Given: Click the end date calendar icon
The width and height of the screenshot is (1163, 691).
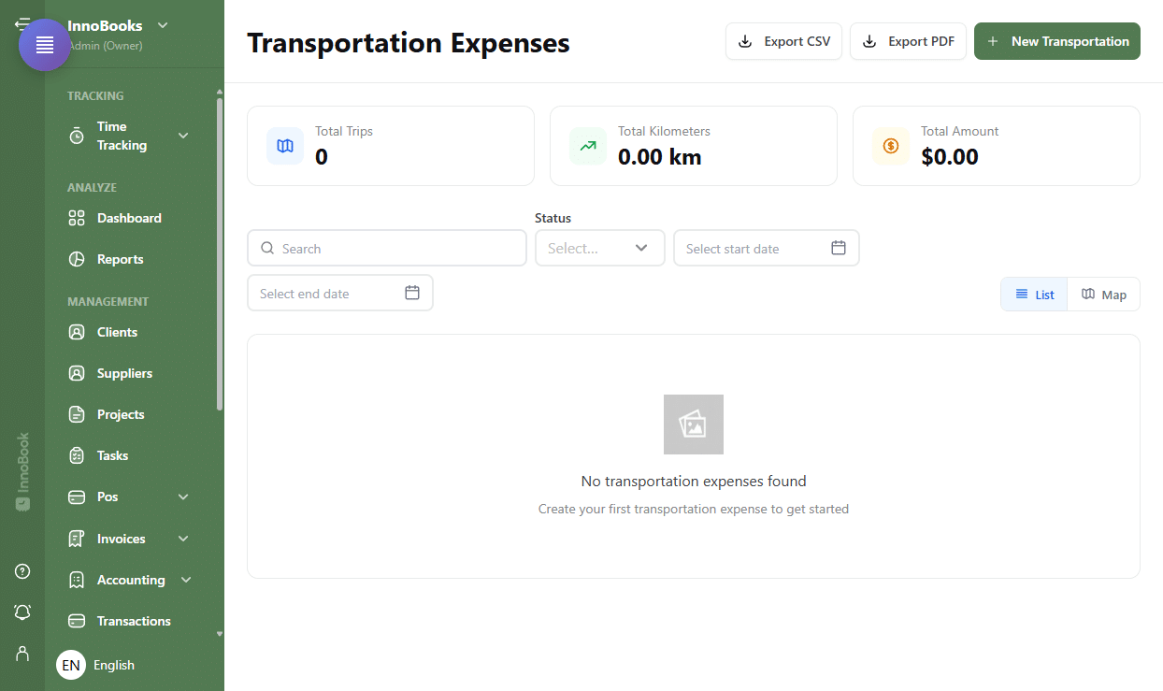Looking at the screenshot, I should tap(412, 293).
